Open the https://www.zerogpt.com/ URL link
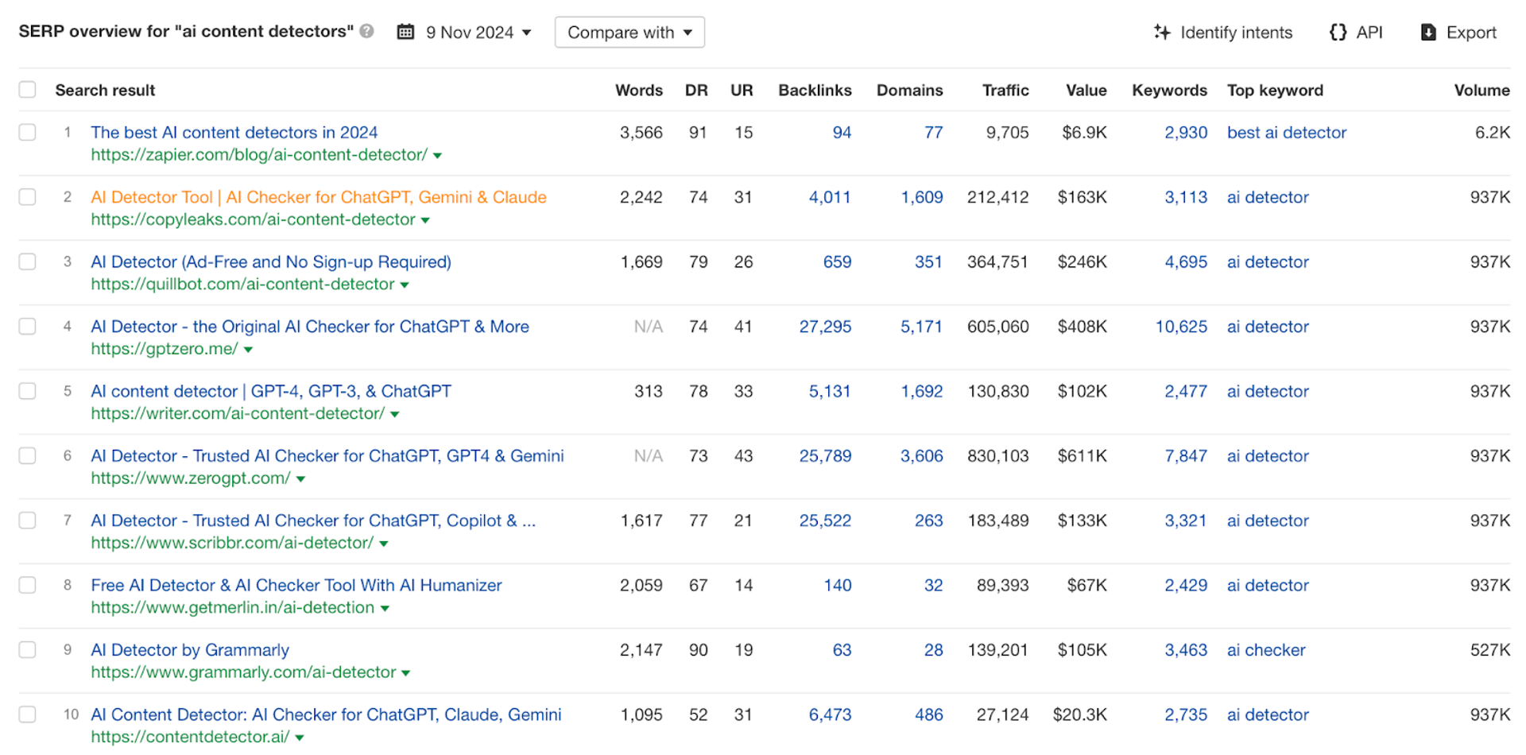 [x=191, y=478]
